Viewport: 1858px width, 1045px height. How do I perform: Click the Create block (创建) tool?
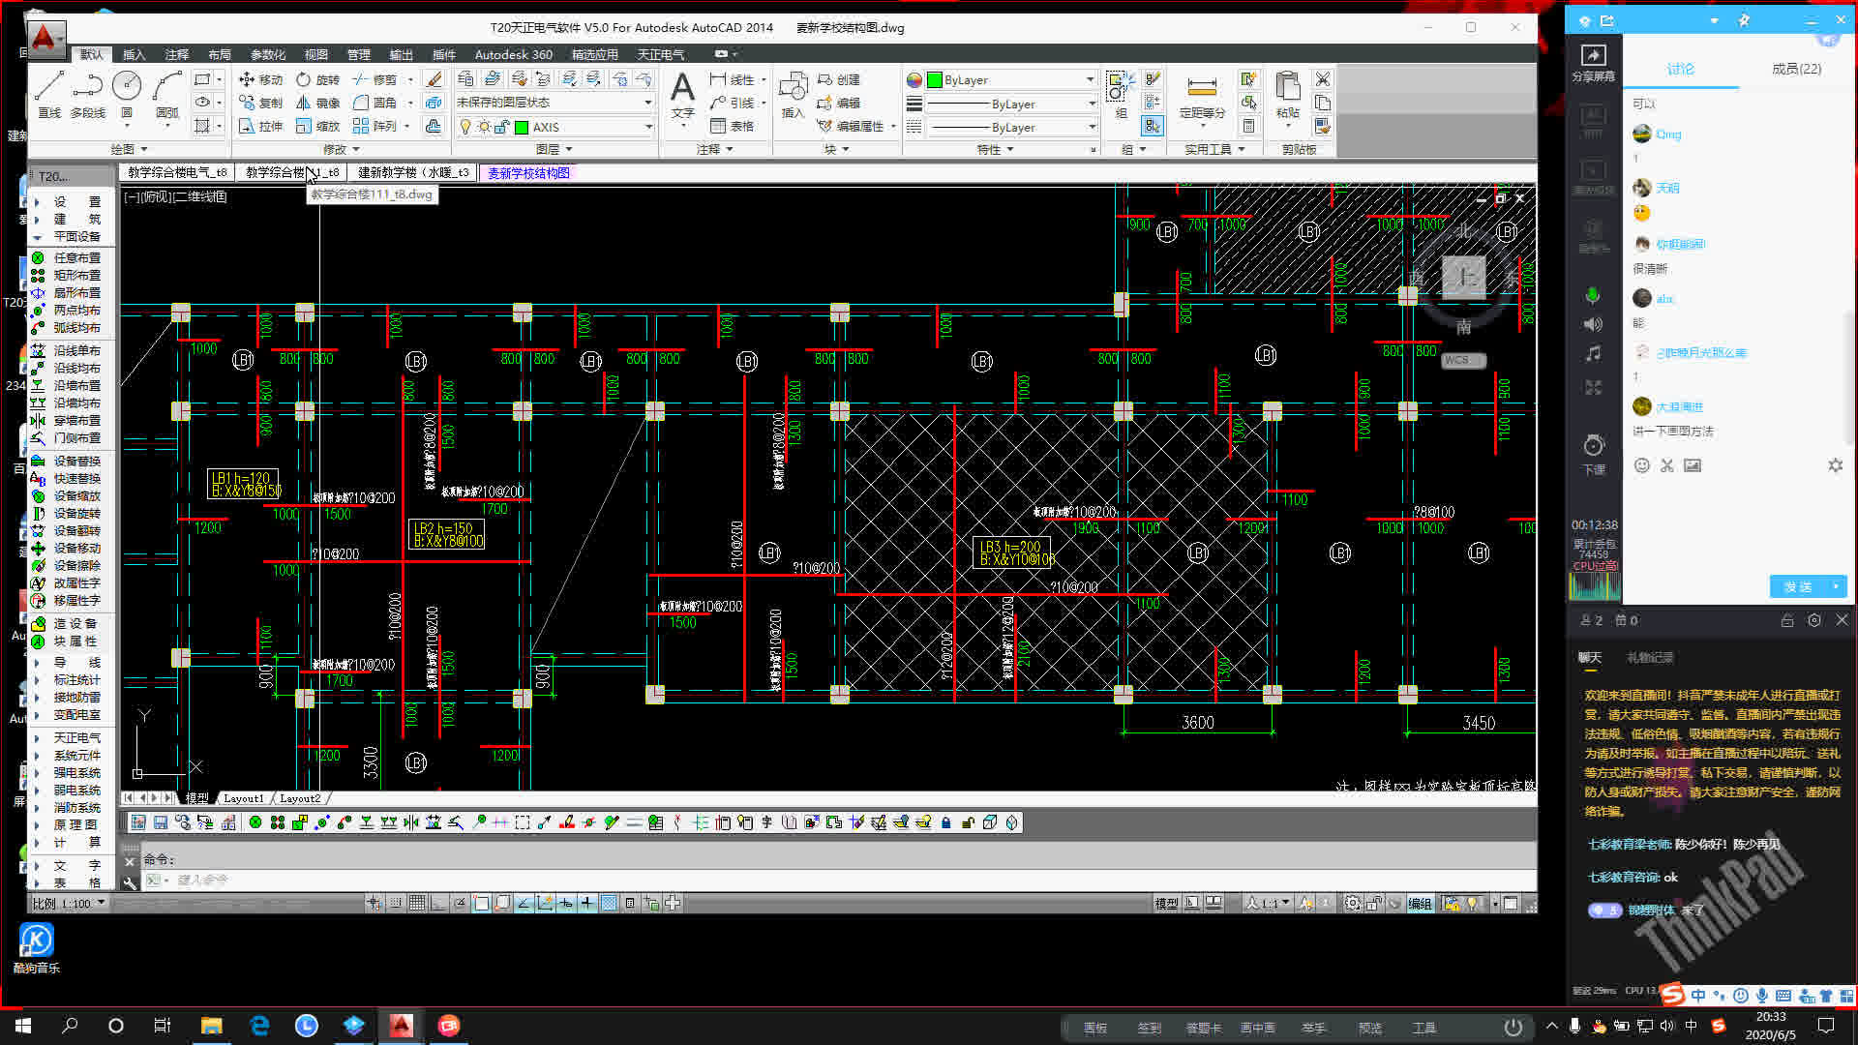[x=839, y=79]
